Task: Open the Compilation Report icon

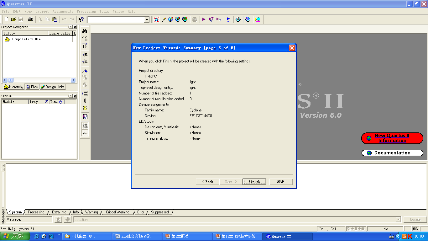Action: click(x=238, y=19)
